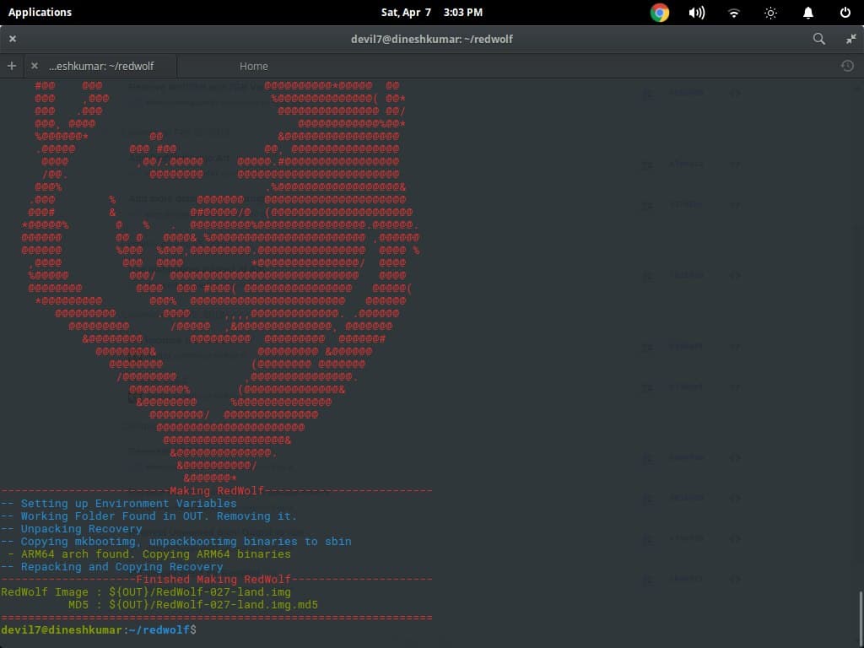Search the terminal with the magnifier icon
The image size is (864, 648).
pyautogui.click(x=818, y=39)
